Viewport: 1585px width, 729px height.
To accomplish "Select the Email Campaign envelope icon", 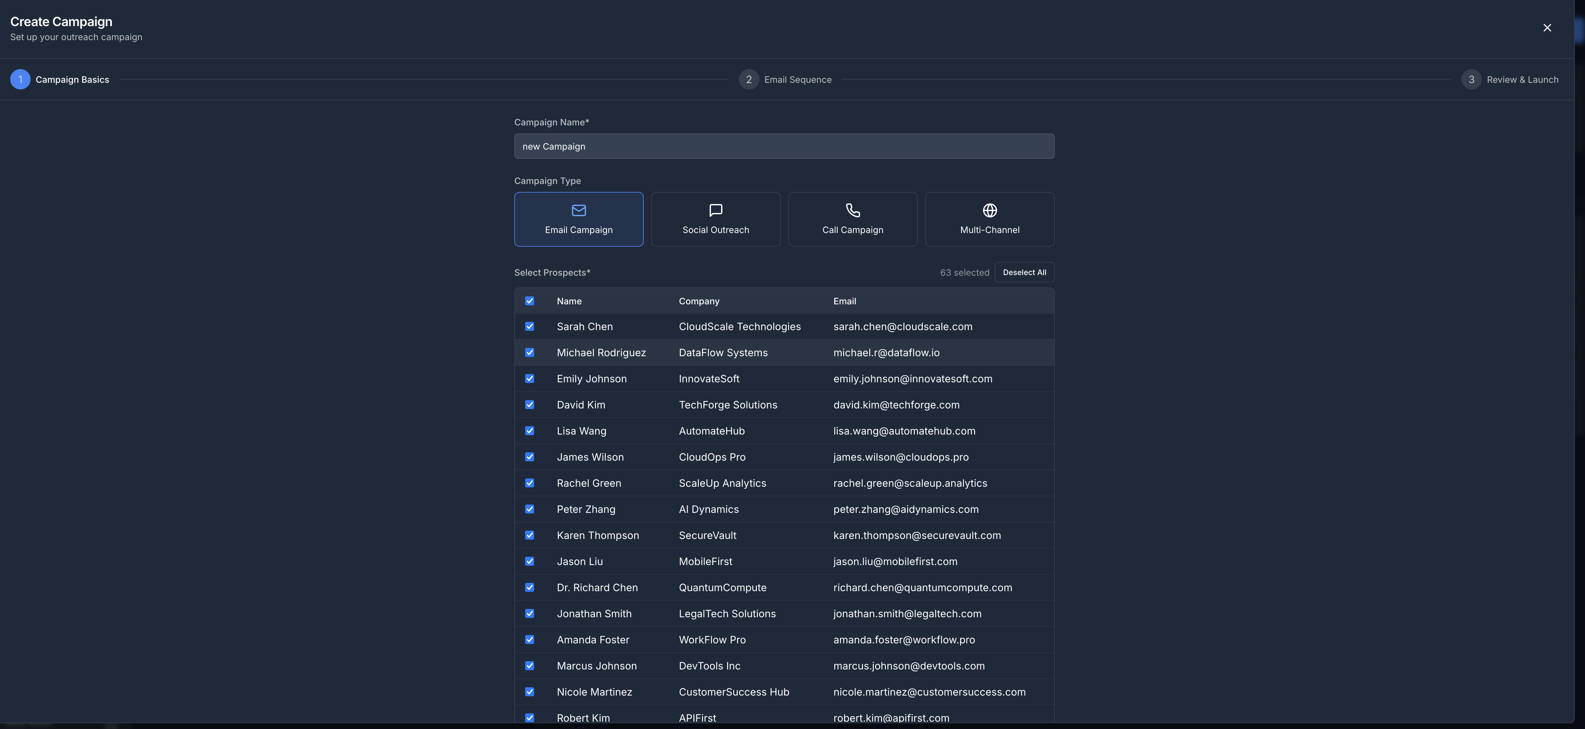I will pyautogui.click(x=578, y=210).
